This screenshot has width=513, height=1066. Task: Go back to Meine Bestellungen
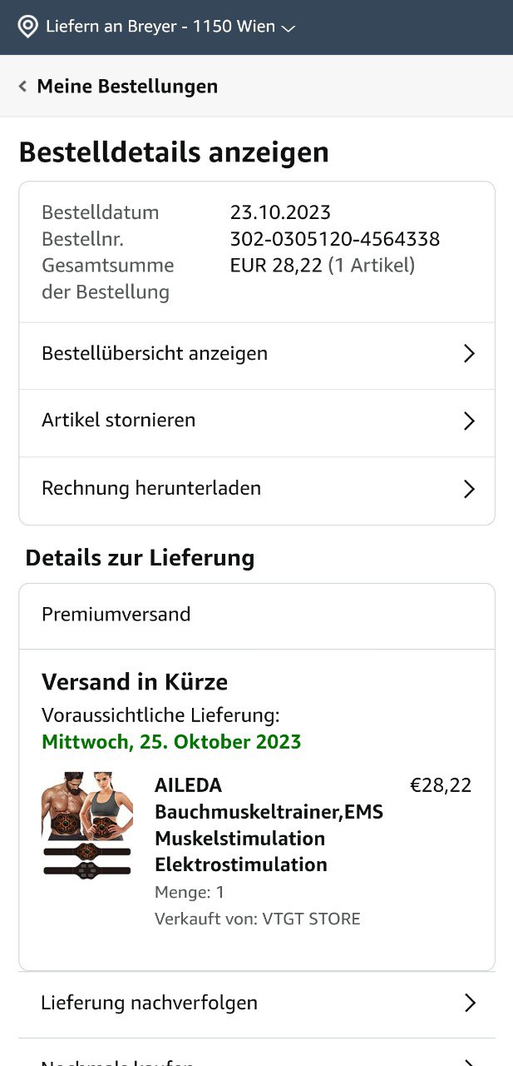click(127, 86)
